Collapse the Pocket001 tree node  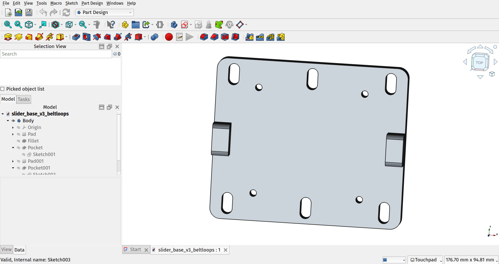(13, 168)
